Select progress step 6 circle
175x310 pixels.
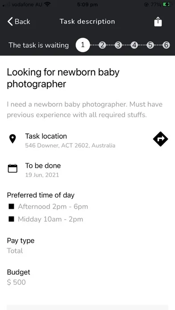click(x=166, y=45)
